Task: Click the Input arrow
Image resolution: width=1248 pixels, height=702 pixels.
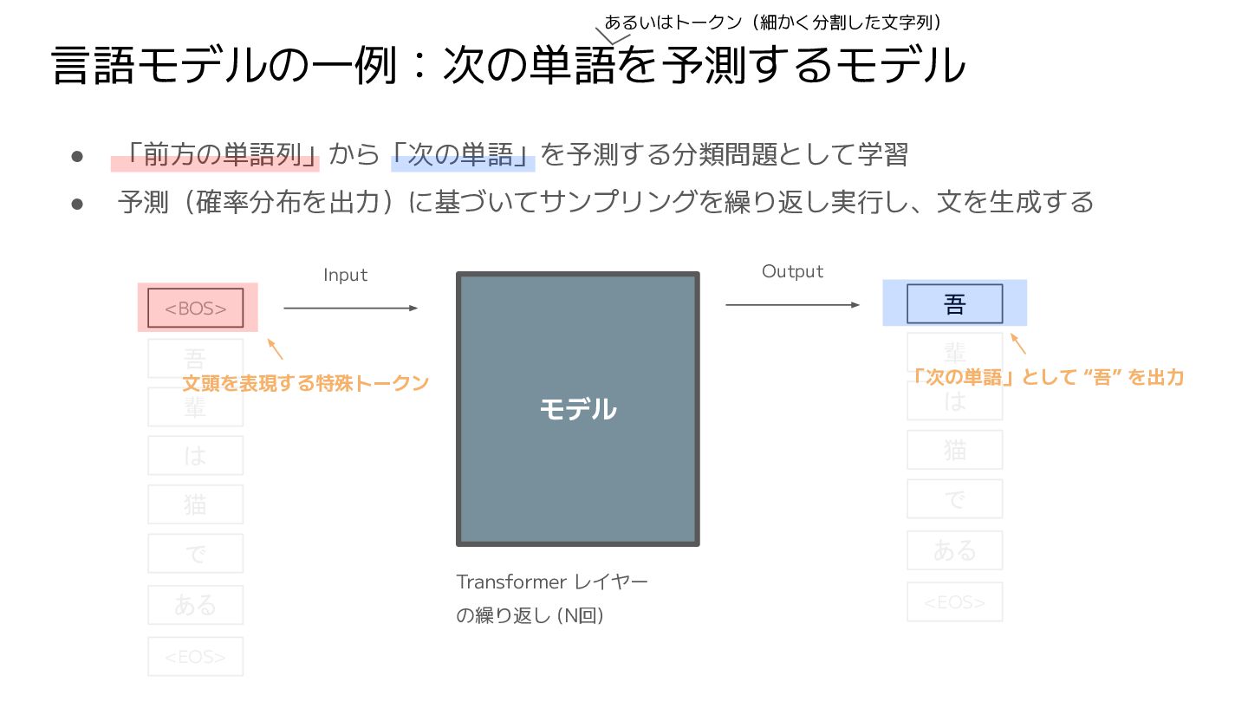Action: click(x=350, y=308)
